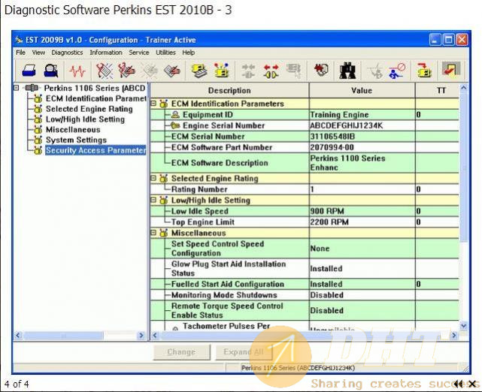Collapse the Miscellaneous table group
The image size is (482, 392).
tap(153, 233)
